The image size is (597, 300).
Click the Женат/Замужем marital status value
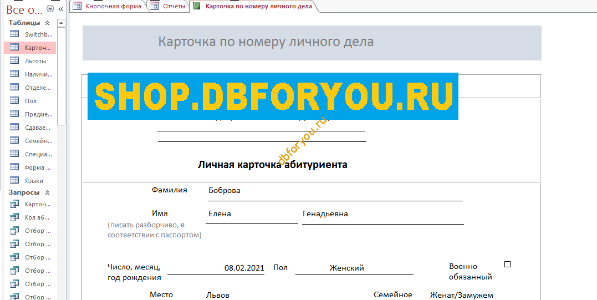[461, 295]
